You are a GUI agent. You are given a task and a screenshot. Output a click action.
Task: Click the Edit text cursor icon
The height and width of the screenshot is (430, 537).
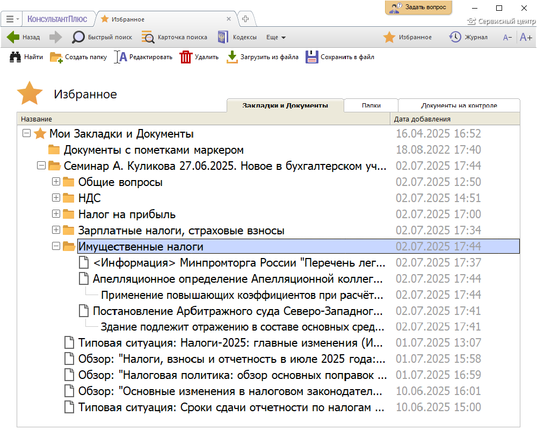pyautogui.click(x=120, y=57)
